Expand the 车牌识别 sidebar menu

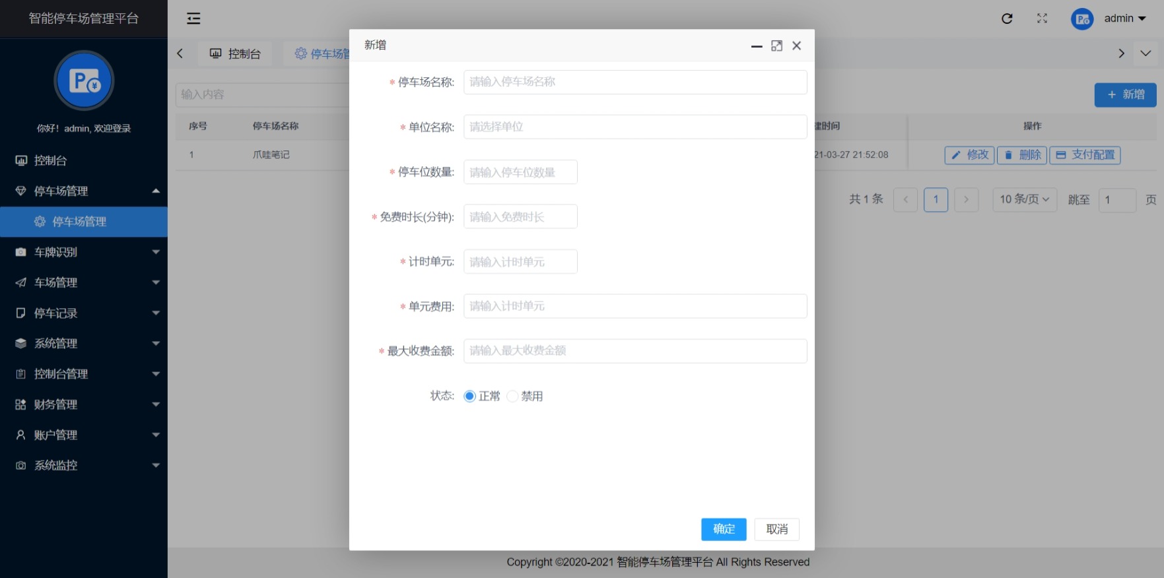[156, 252]
